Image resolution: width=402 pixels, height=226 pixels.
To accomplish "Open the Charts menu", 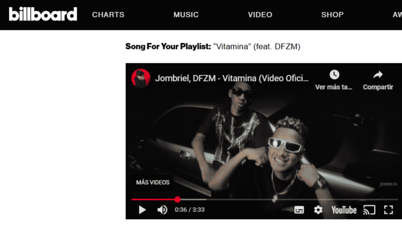I will point(108,15).
